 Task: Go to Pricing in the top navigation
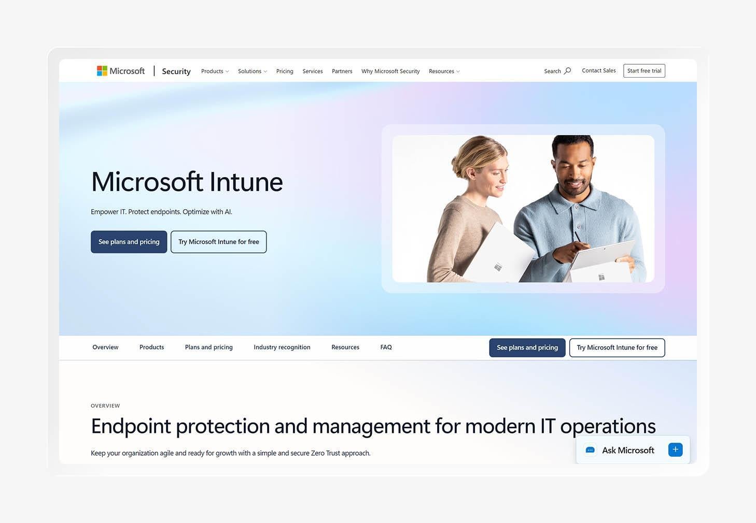285,71
